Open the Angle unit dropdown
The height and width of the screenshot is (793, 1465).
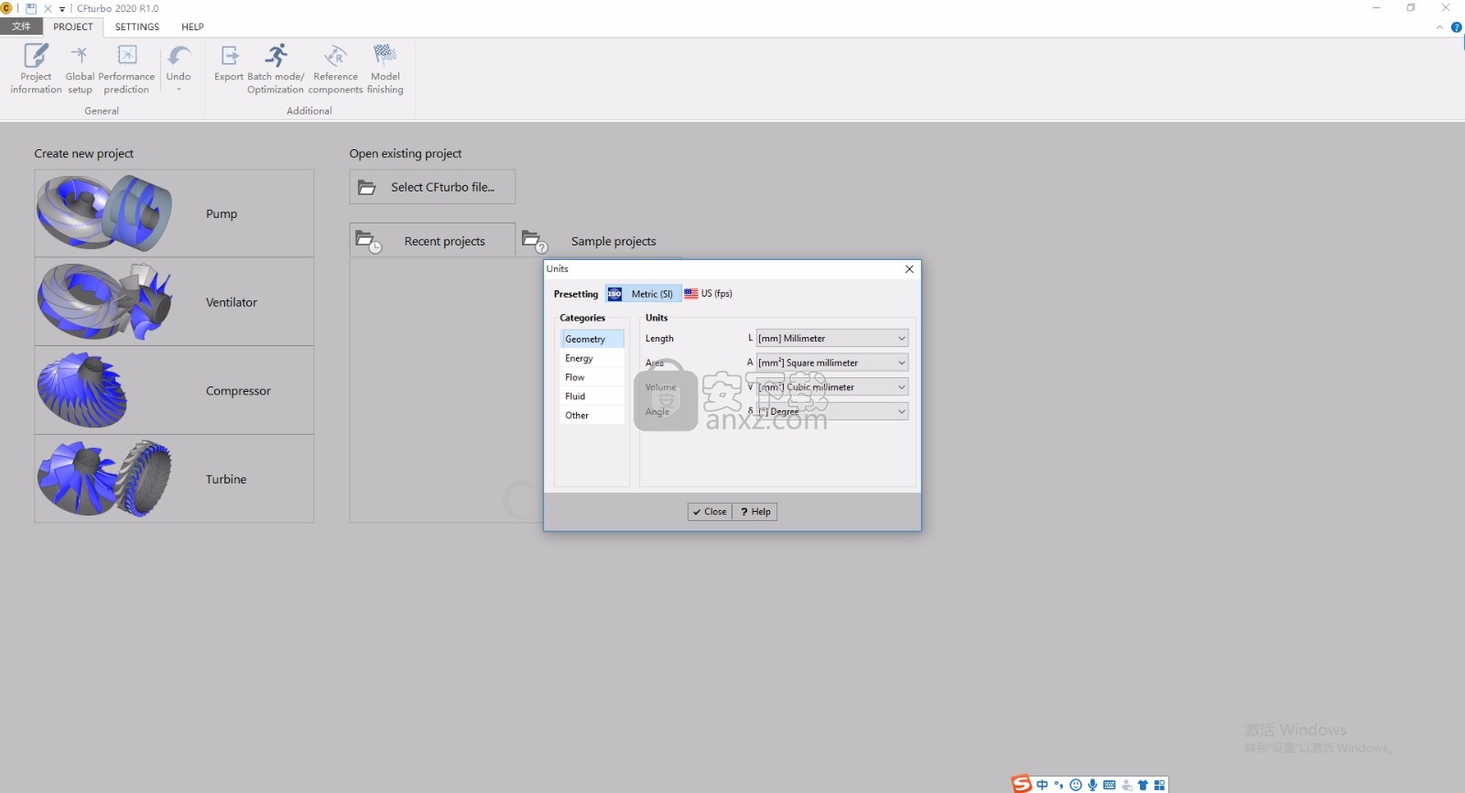[832, 411]
